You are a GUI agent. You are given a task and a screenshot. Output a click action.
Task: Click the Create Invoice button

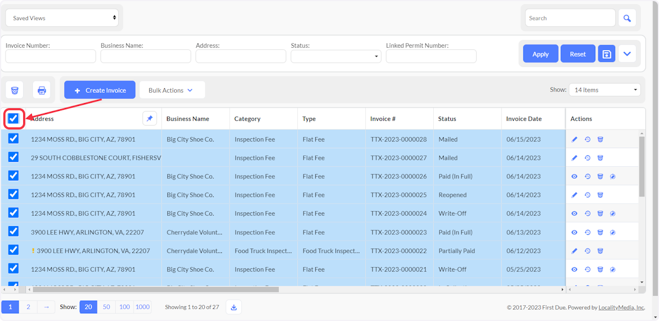100,90
